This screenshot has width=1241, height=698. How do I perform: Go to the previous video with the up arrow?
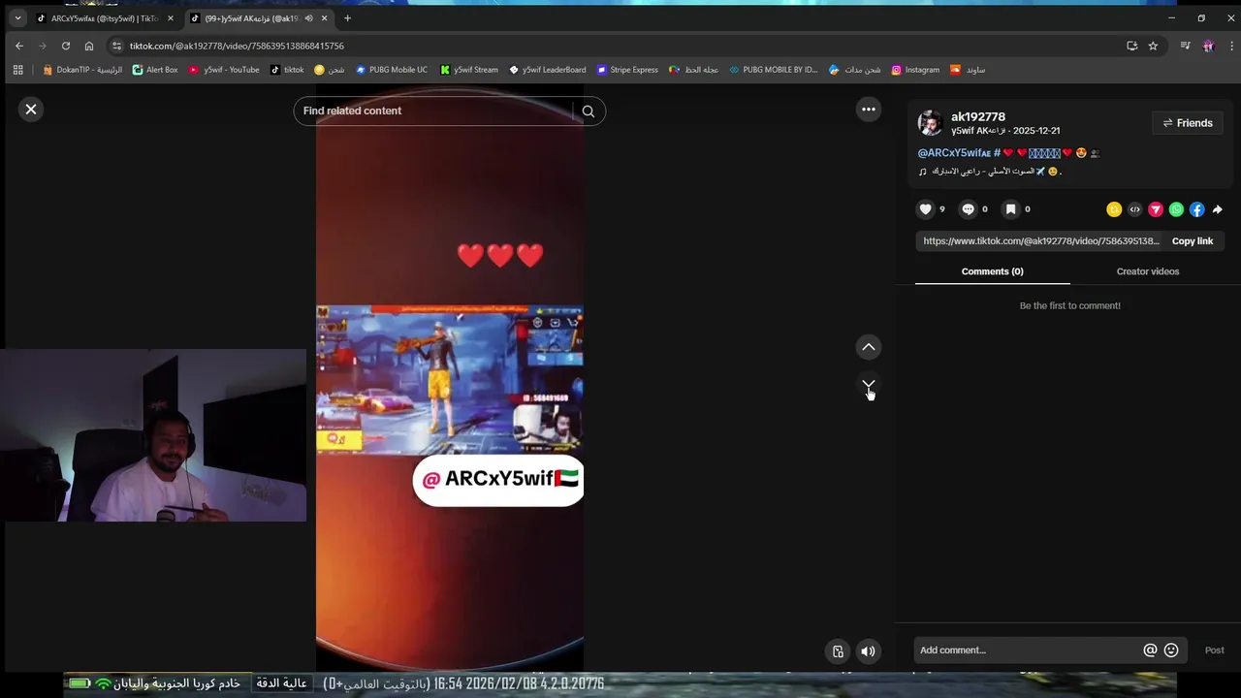869,347
